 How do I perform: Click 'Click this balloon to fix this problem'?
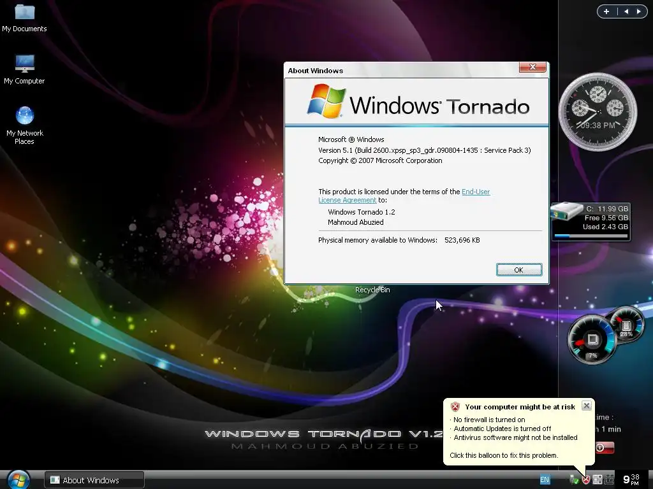click(504, 455)
